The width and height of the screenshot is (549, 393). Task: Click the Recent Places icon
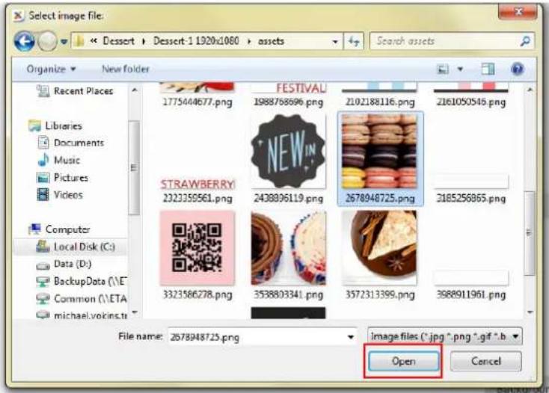click(x=43, y=91)
